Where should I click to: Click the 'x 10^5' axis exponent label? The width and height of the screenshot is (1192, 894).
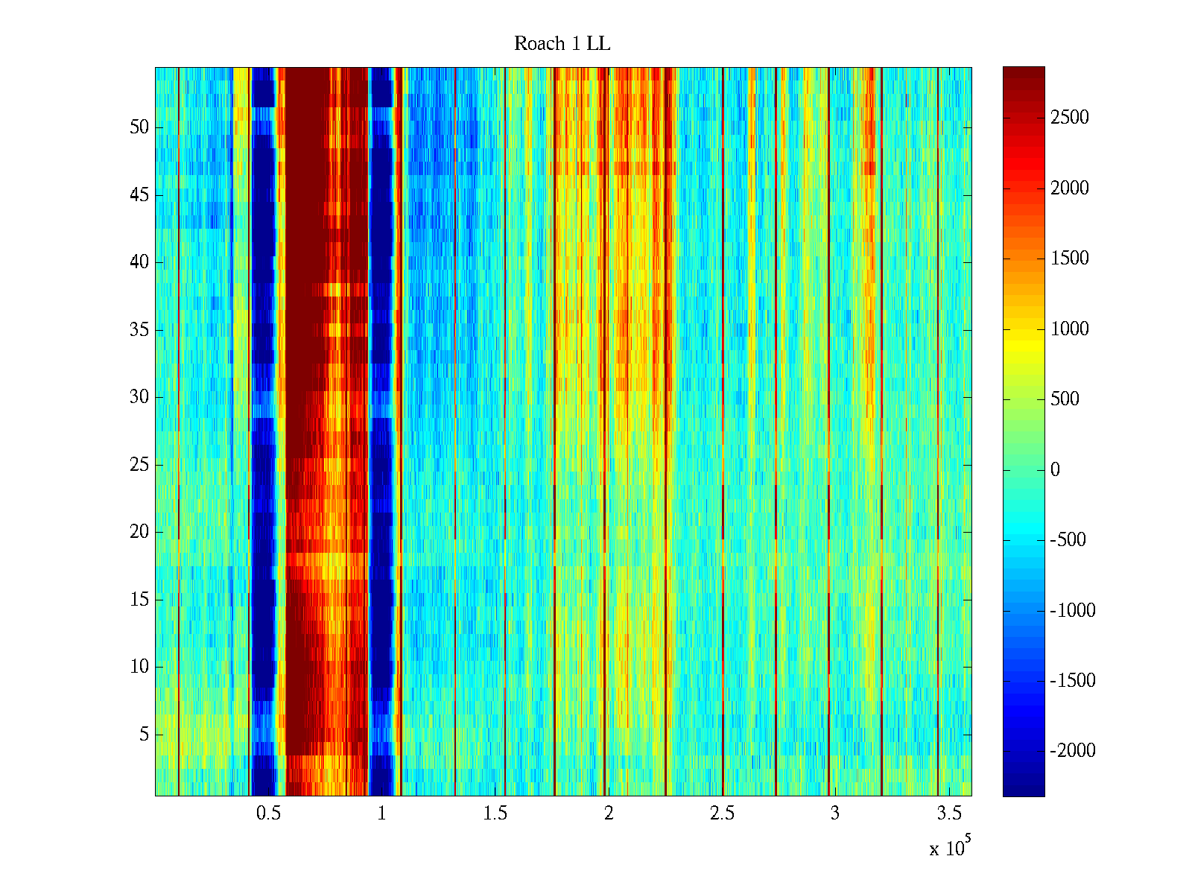point(949,847)
